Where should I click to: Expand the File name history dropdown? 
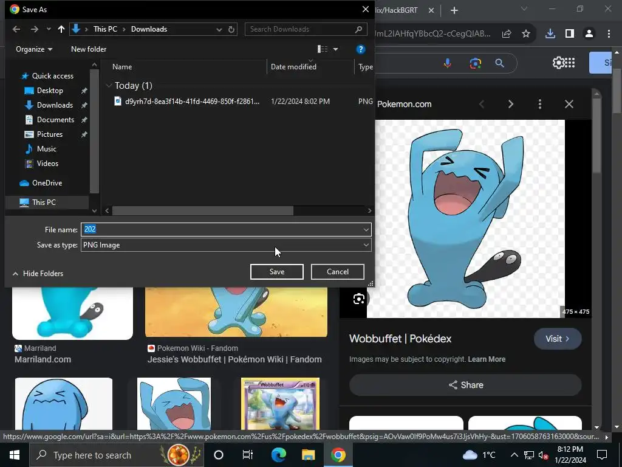(366, 229)
